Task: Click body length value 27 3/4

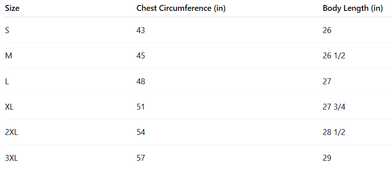Action: [334, 107]
